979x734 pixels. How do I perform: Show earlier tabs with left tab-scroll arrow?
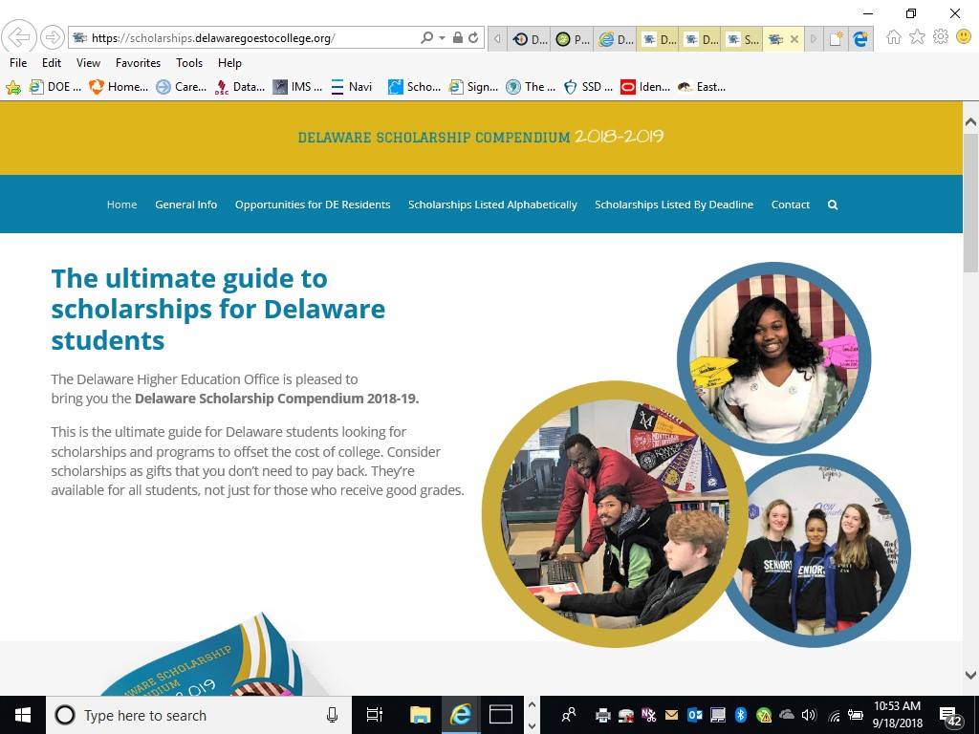coord(497,38)
